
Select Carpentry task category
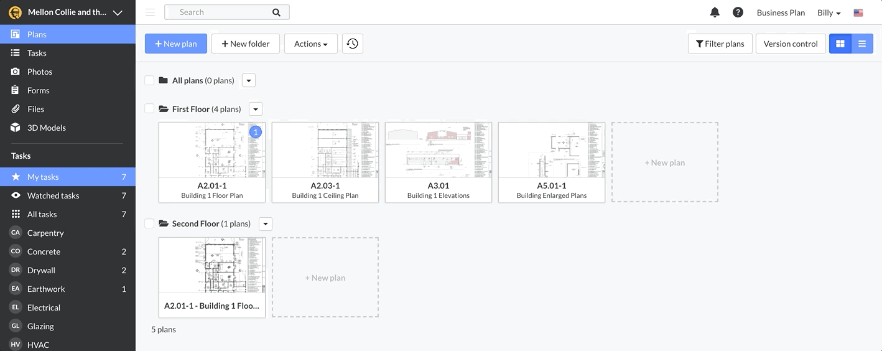(68, 233)
